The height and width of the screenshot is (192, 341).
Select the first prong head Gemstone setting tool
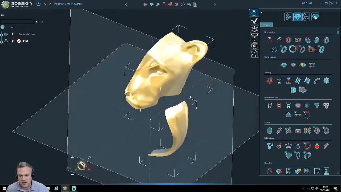tap(270, 106)
